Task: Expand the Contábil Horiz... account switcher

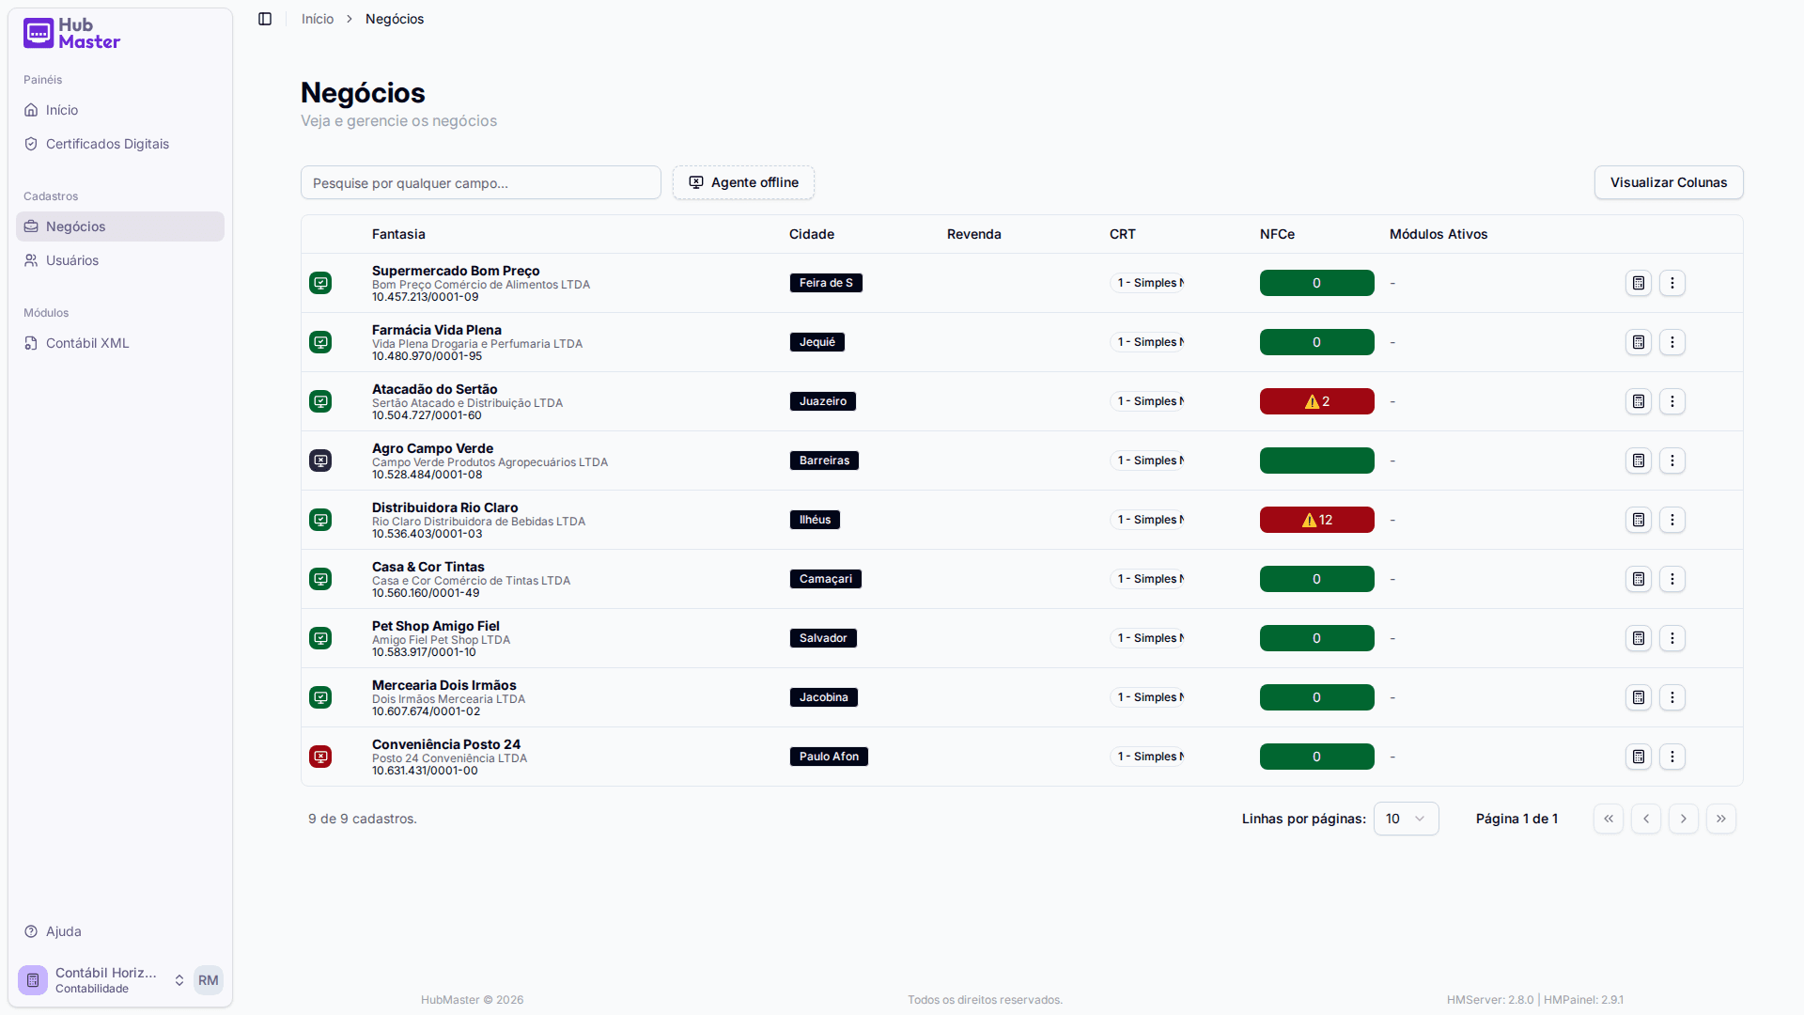Action: point(103,980)
